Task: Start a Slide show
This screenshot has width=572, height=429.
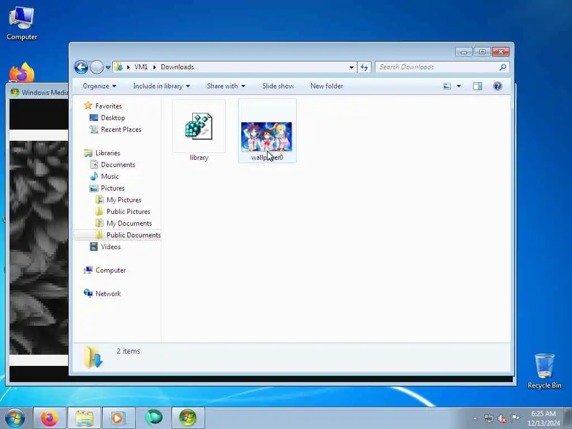Action: click(278, 86)
